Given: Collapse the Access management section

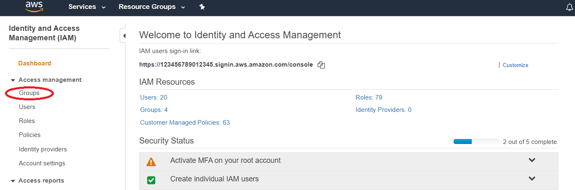Looking at the screenshot, I should pyautogui.click(x=13, y=80).
